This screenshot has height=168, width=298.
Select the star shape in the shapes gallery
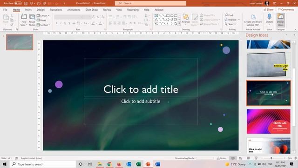pyautogui.click(x=176, y=23)
